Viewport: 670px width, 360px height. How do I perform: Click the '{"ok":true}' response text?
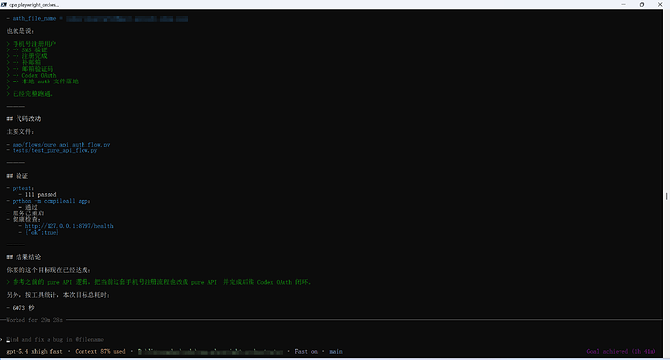tap(42, 232)
